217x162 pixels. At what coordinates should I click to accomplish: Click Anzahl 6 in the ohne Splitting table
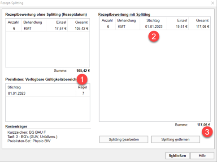(x=14, y=28)
